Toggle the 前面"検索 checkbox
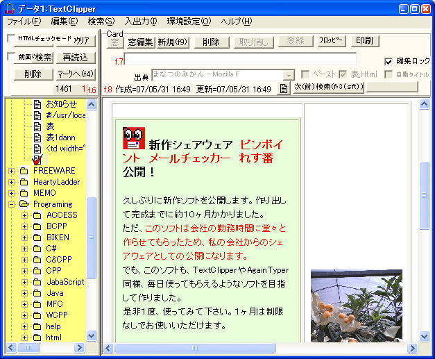The image size is (435, 359). (10, 57)
